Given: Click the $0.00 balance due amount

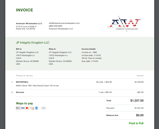Looking at the screenshot, I should pos(140,115).
